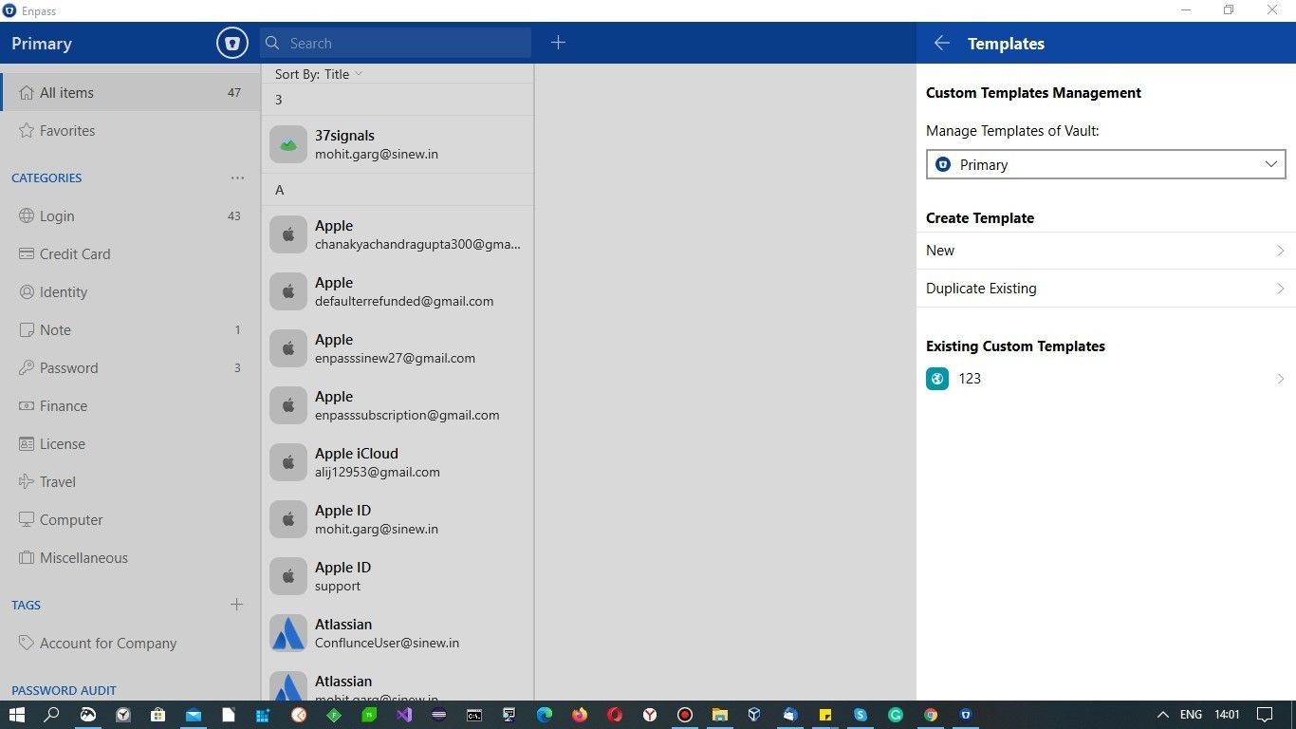
Task: Expand the 123 template row chevron
Action: tap(1280, 379)
